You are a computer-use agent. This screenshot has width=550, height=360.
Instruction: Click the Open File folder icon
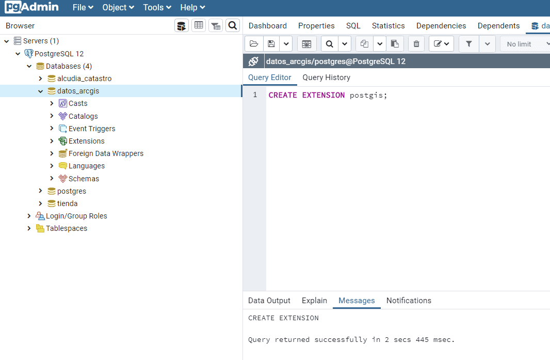tap(253, 44)
